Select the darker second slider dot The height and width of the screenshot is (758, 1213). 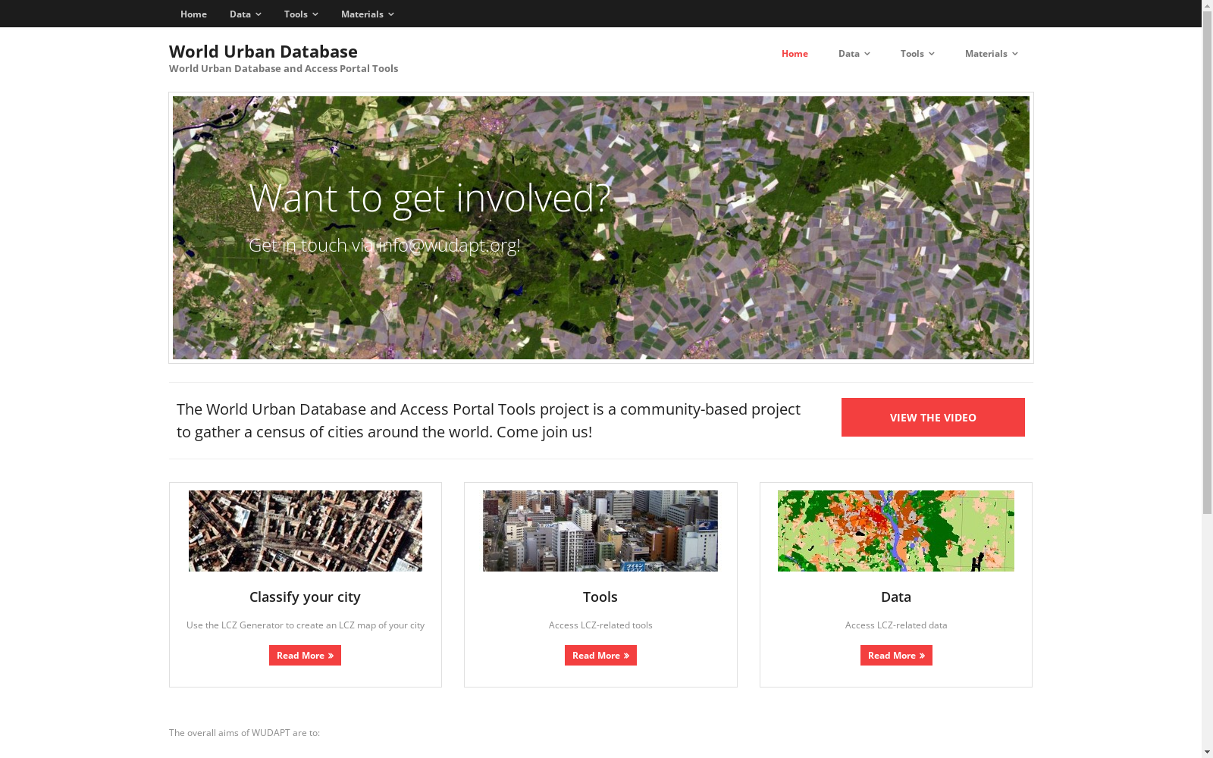tap(610, 340)
